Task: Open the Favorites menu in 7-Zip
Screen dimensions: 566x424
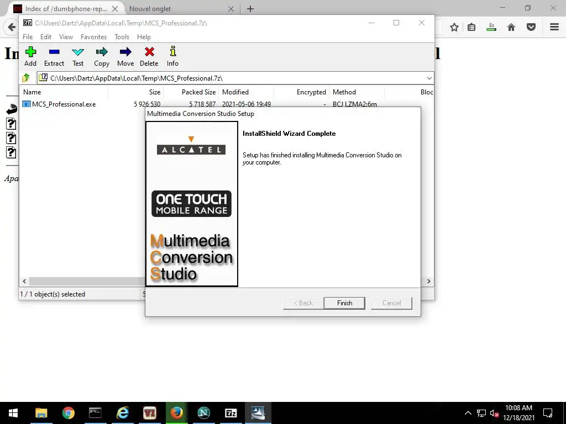Action: pos(93,37)
